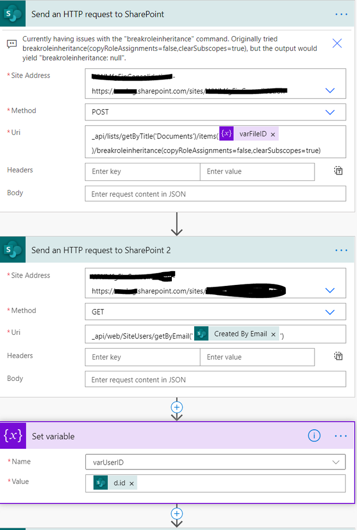Click Headers value field in HTTP request 2
357x530 pixels.
click(257, 357)
